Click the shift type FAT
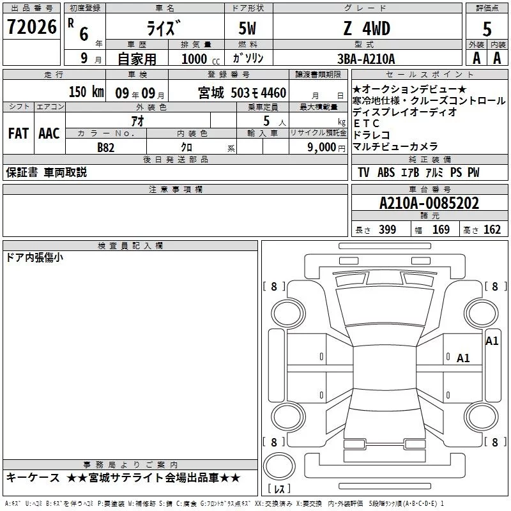Image resolution: width=511 pixels, height=511 pixels. pyautogui.click(x=19, y=133)
